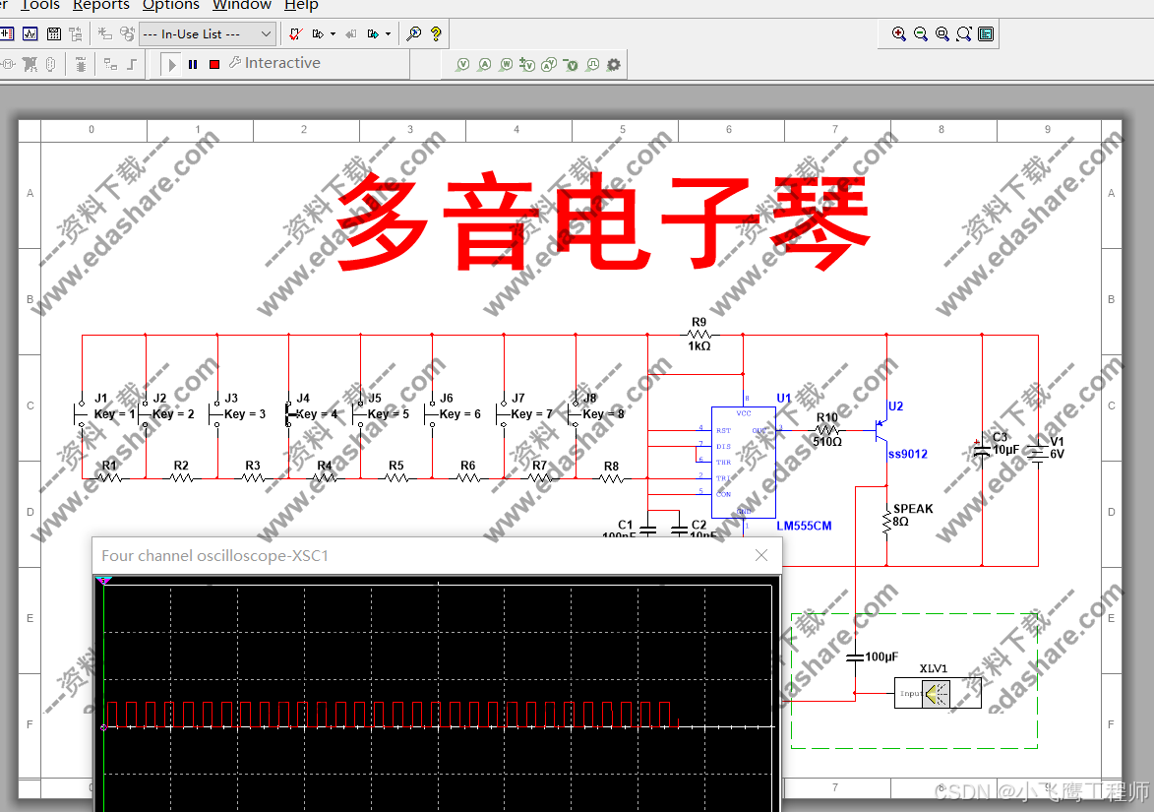The image size is (1154, 812).
Task: Click the Zoom Full Screen icon
Action: point(964,33)
